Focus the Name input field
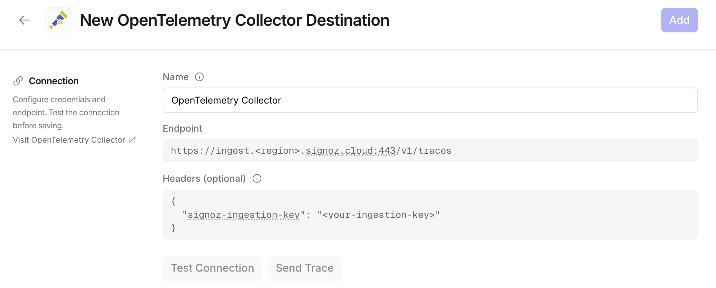This screenshot has width=716, height=288. tap(430, 100)
